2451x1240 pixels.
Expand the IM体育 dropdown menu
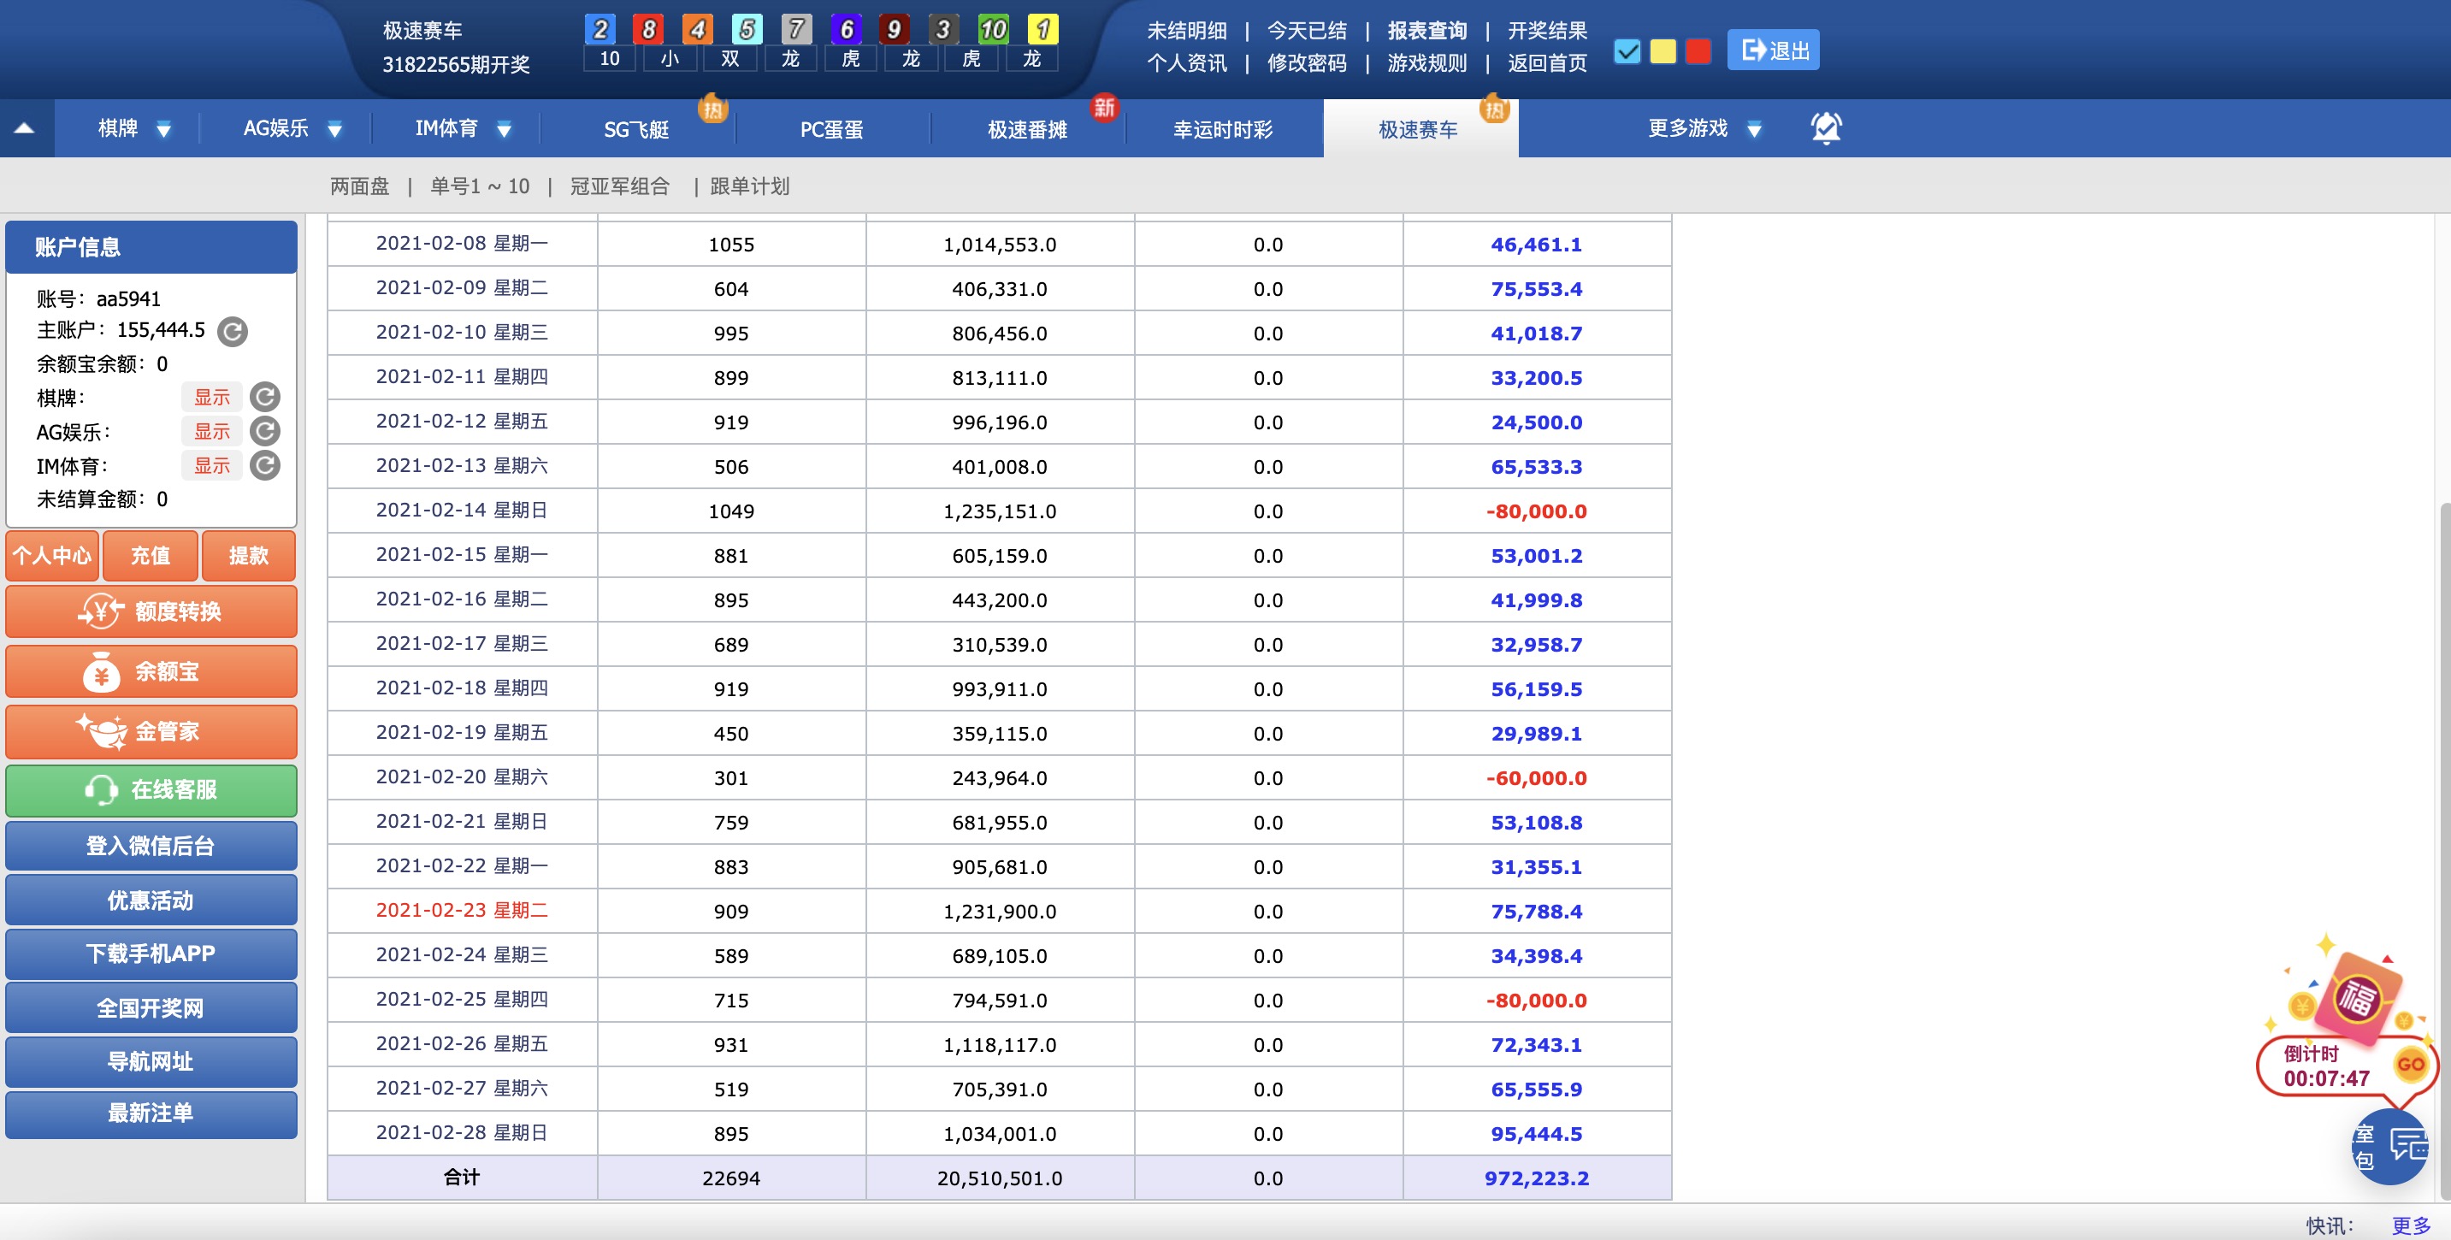pyautogui.click(x=505, y=129)
